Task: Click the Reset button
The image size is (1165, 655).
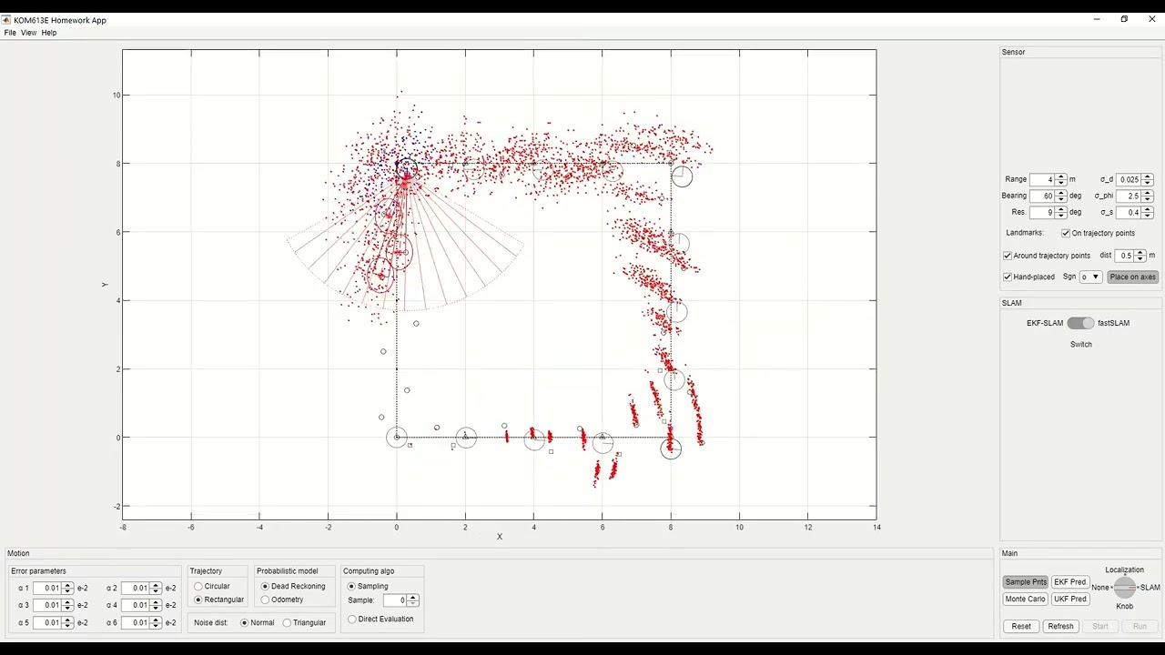Action: tap(1021, 627)
